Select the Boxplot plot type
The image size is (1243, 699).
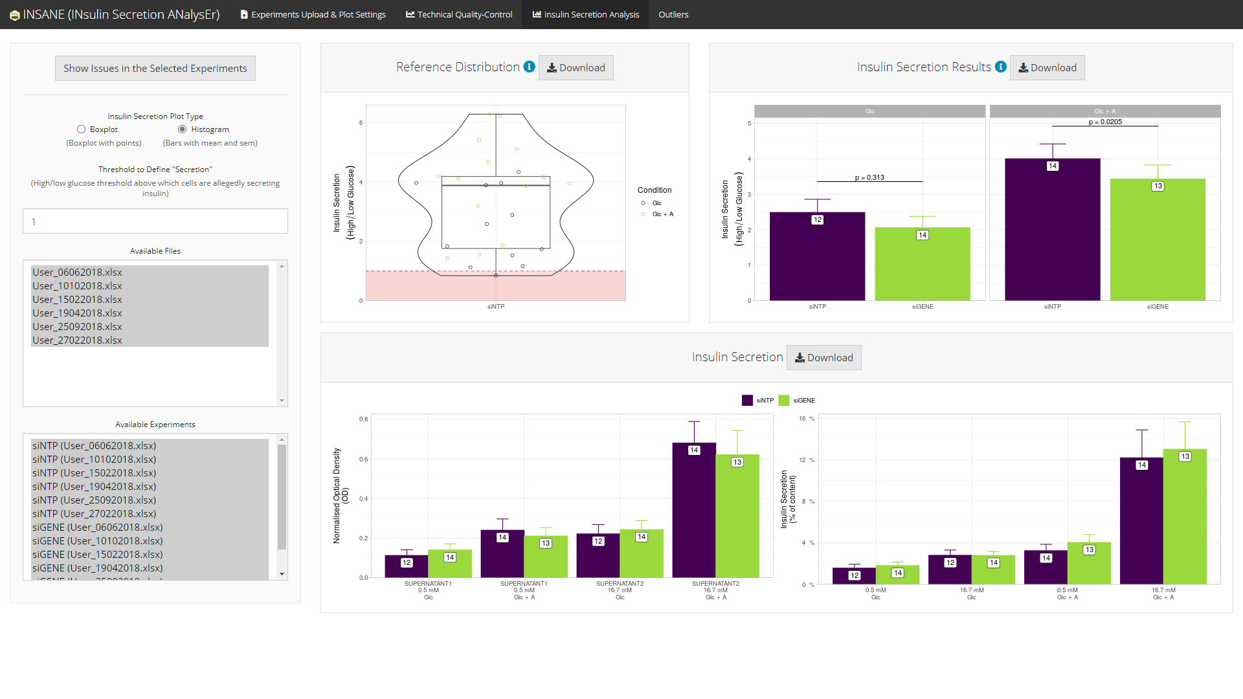point(82,129)
